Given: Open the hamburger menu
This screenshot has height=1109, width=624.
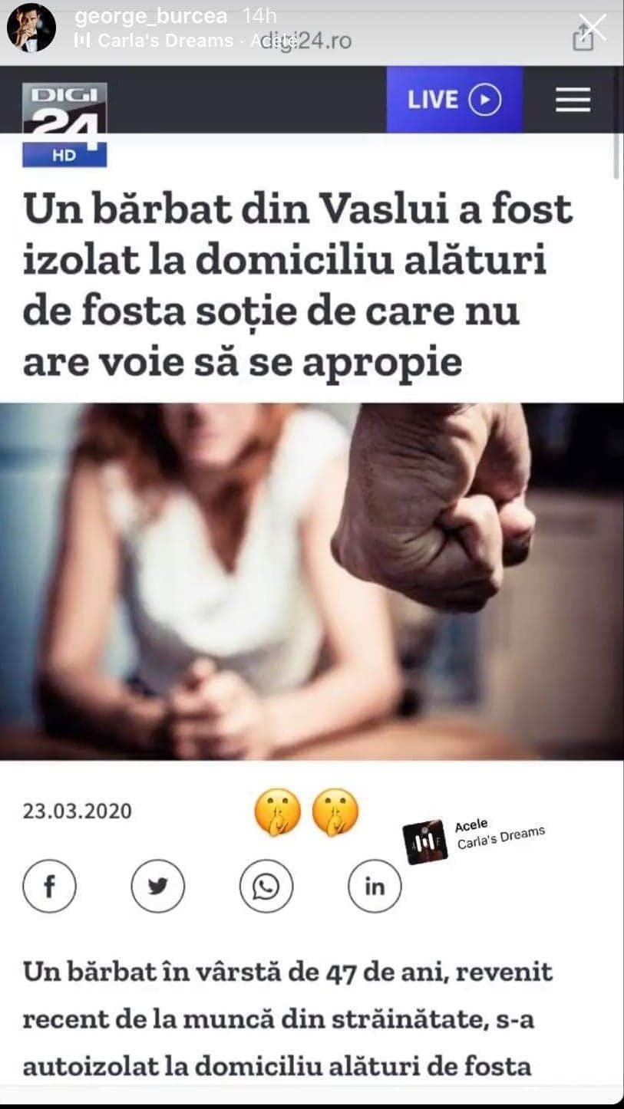Looking at the screenshot, I should pos(573,100).
